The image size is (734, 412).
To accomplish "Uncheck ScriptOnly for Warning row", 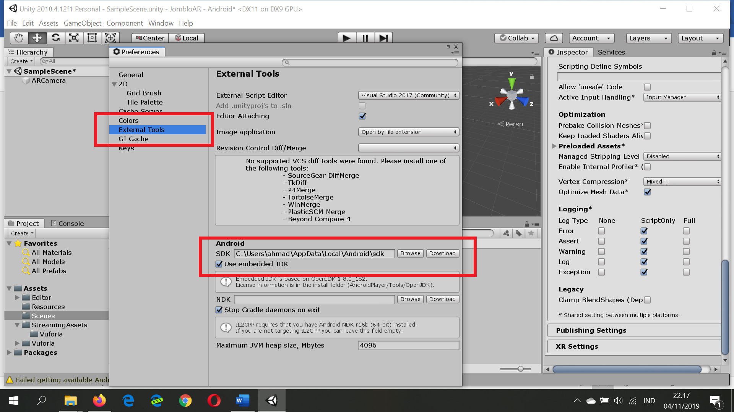I will point(644,251).
